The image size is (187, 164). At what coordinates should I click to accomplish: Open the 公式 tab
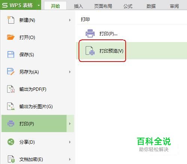[x=128, y=6]
